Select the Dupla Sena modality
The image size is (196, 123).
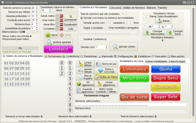[166, 78]
